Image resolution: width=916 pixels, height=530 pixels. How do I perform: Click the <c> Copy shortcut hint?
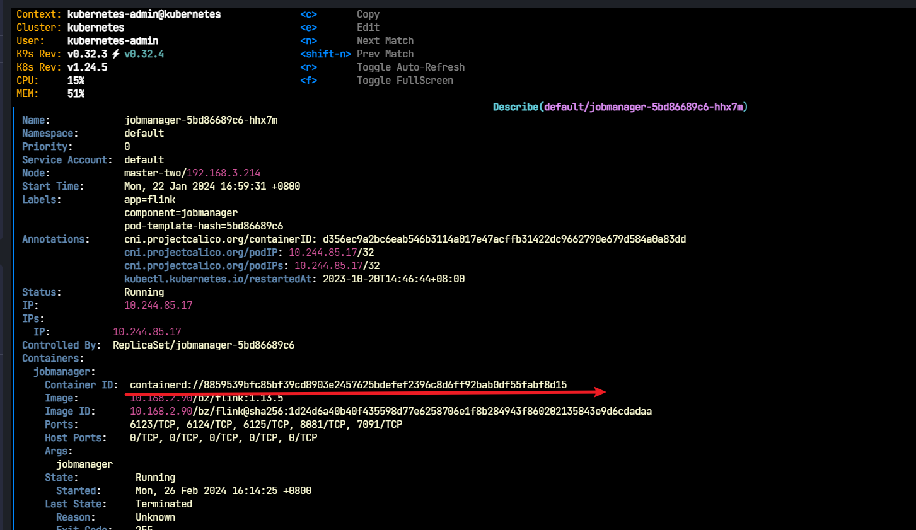[x=340, y=14]
